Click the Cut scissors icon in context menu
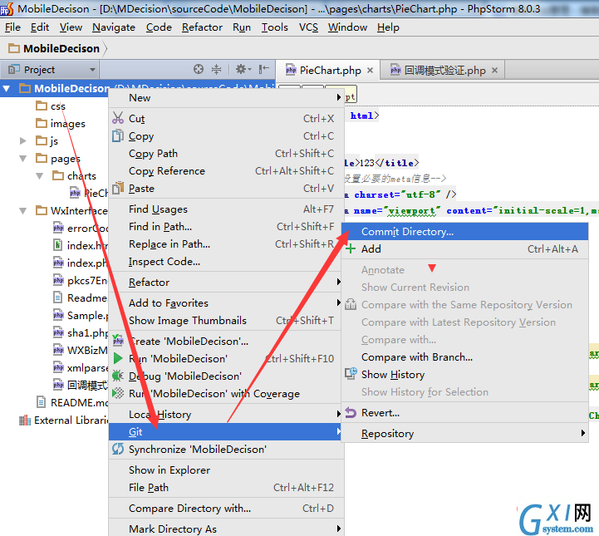This screenshot has height=536, width=599. 118,118
